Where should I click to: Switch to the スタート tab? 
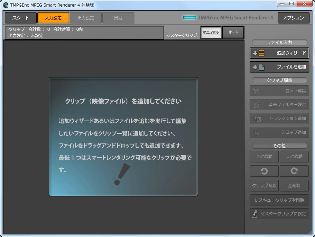(20, 17)
